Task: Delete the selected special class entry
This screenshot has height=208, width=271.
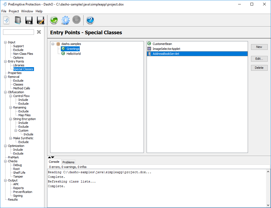Action: coord(259,68)
